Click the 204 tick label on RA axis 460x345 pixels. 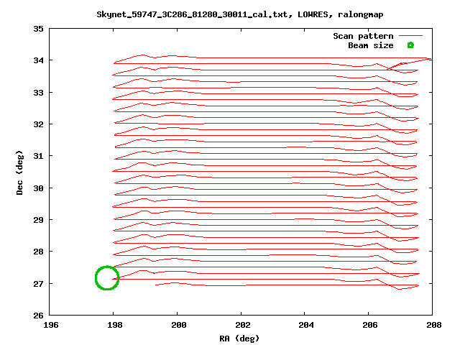click(306, 325)
